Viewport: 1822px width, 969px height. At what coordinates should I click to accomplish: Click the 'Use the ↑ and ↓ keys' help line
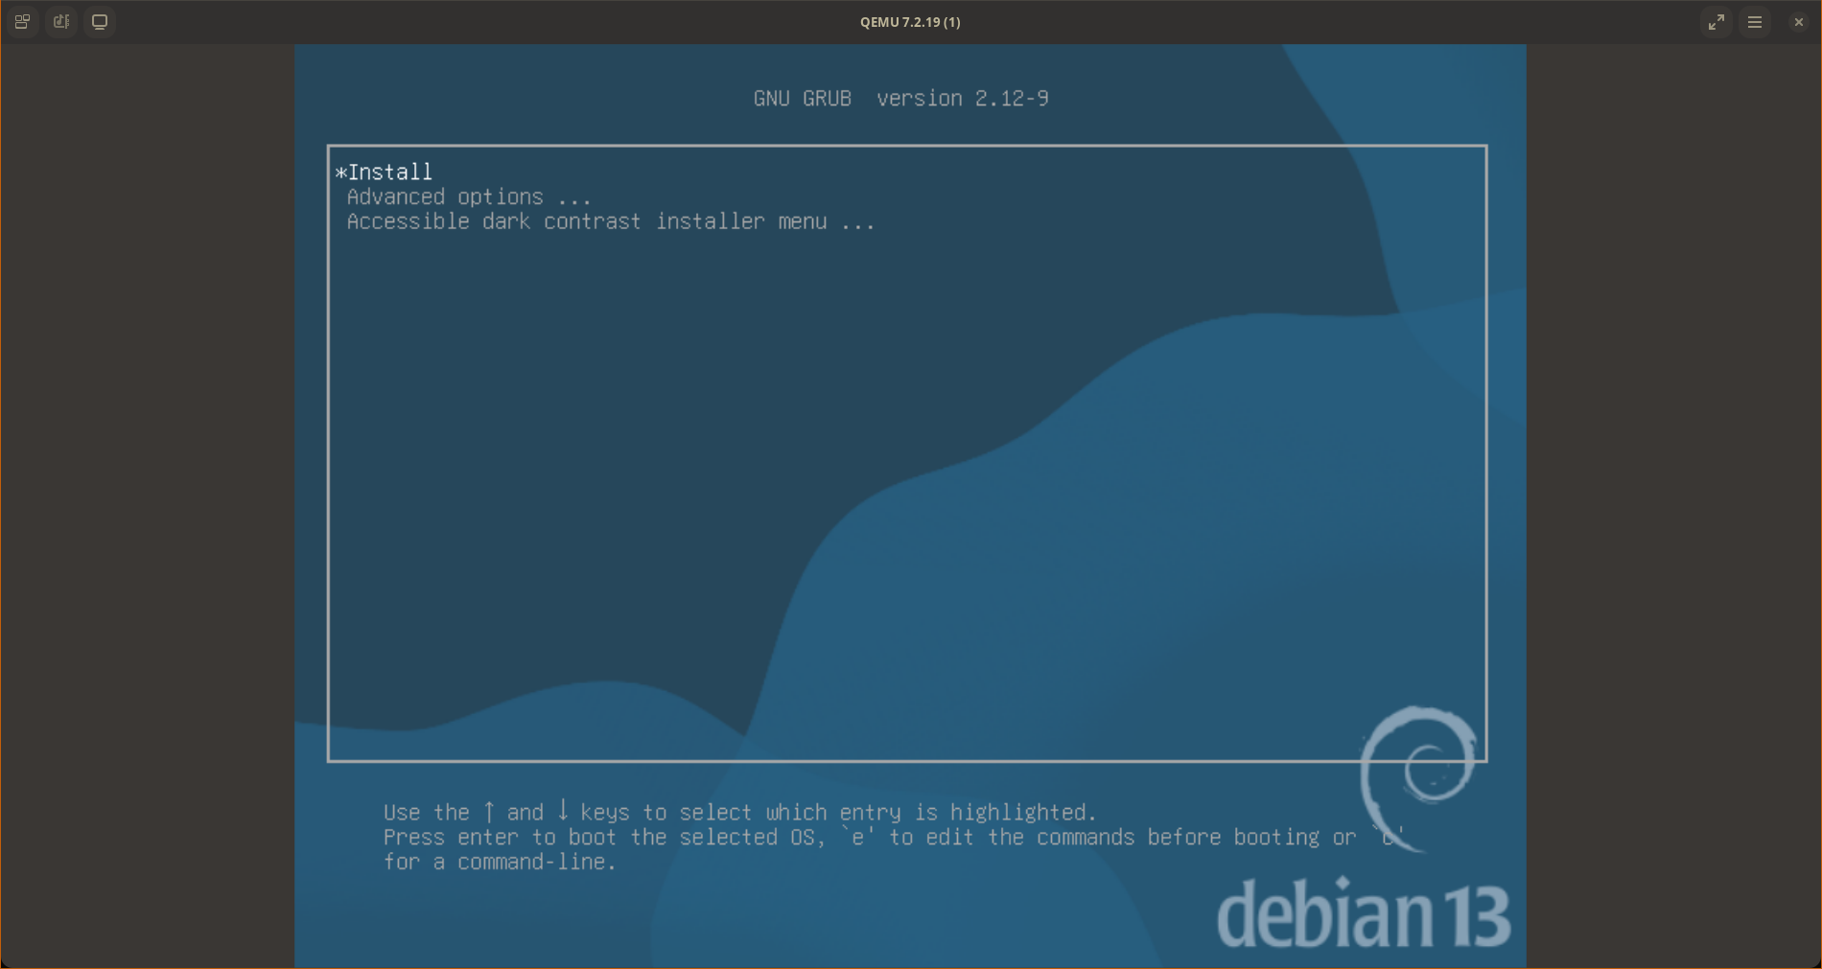739,812
